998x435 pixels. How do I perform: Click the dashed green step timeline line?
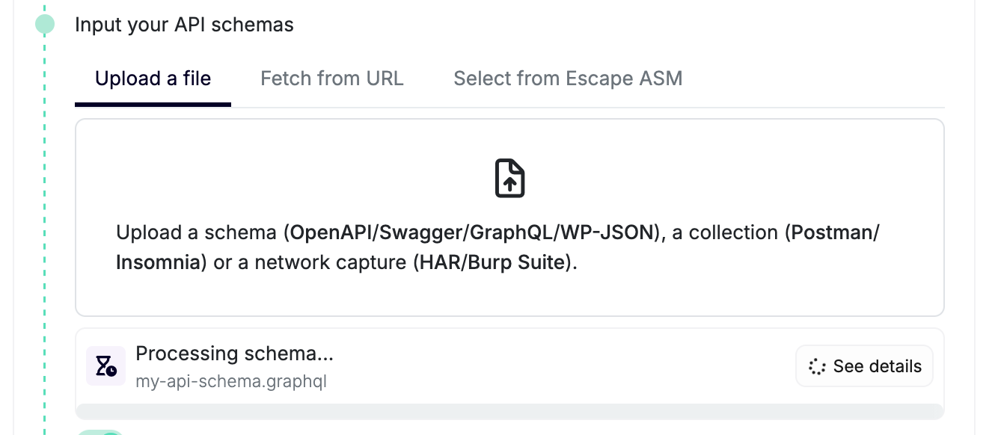[x=45, y=224]
